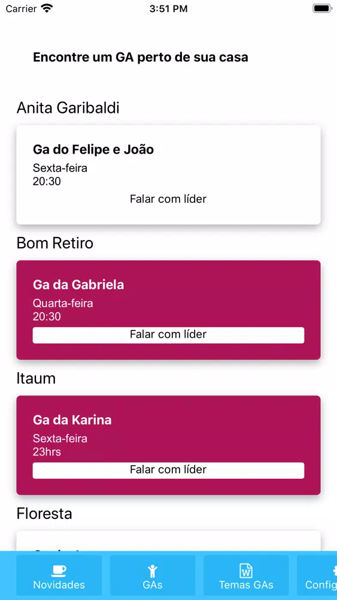The width and height of the screenshot is (337, 600).
Task: Open the Ga do Felipe e João card
Action: (x=168, y=175)
